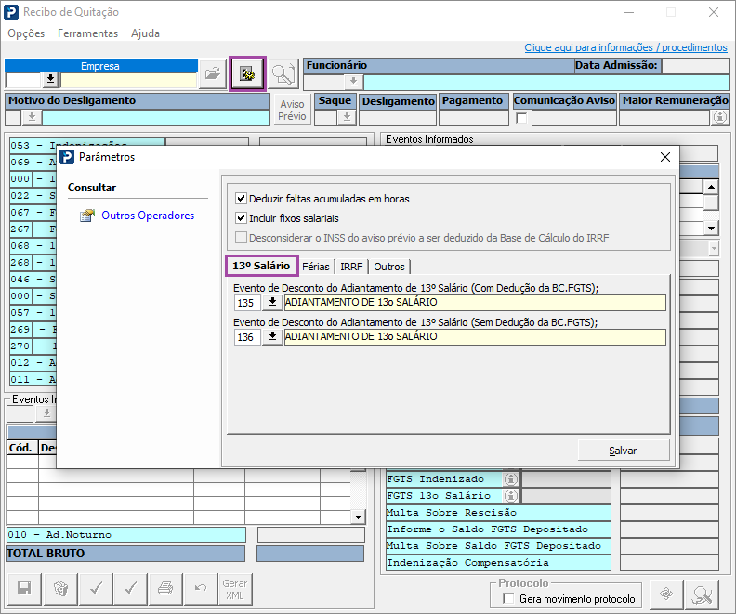Open the Empresa lookup dropdown arrow
The height and width of the screenshot is (614, 736).
click(x=50, y=80)
